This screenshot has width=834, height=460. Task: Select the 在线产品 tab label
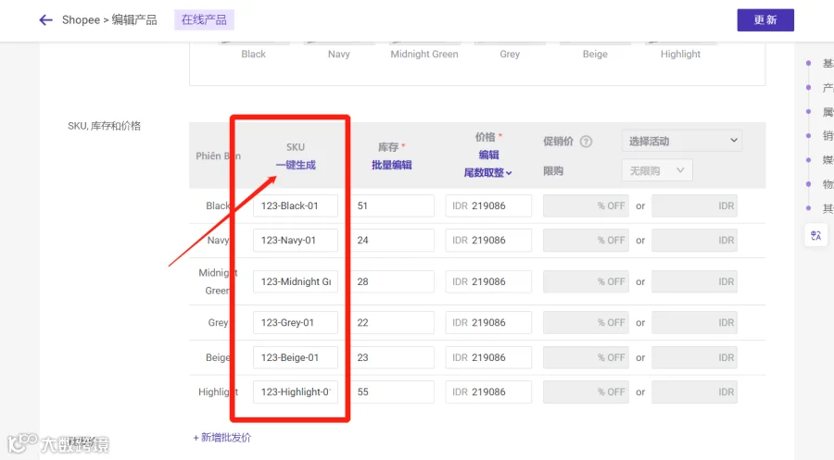[x=204, y=20]
